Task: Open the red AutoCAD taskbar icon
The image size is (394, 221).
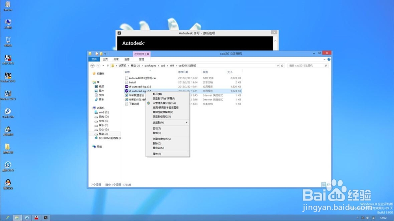Action: point(36,217)
